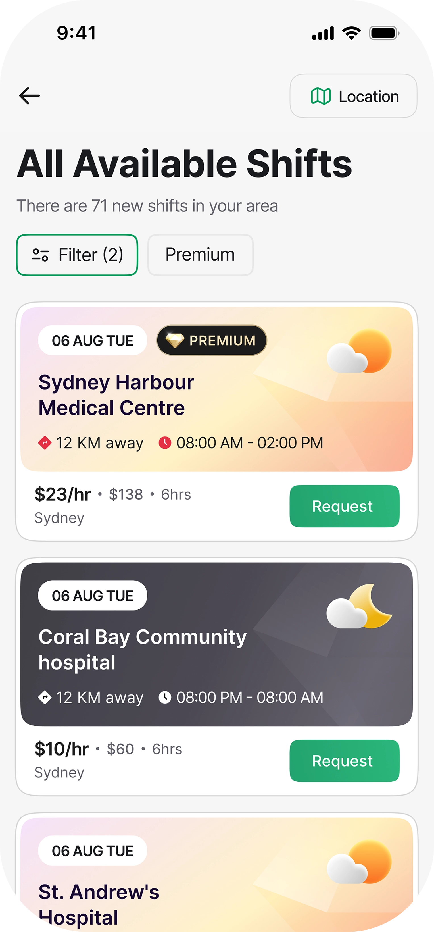Request the Coral Bay Community hospital shift

(344, 761)
